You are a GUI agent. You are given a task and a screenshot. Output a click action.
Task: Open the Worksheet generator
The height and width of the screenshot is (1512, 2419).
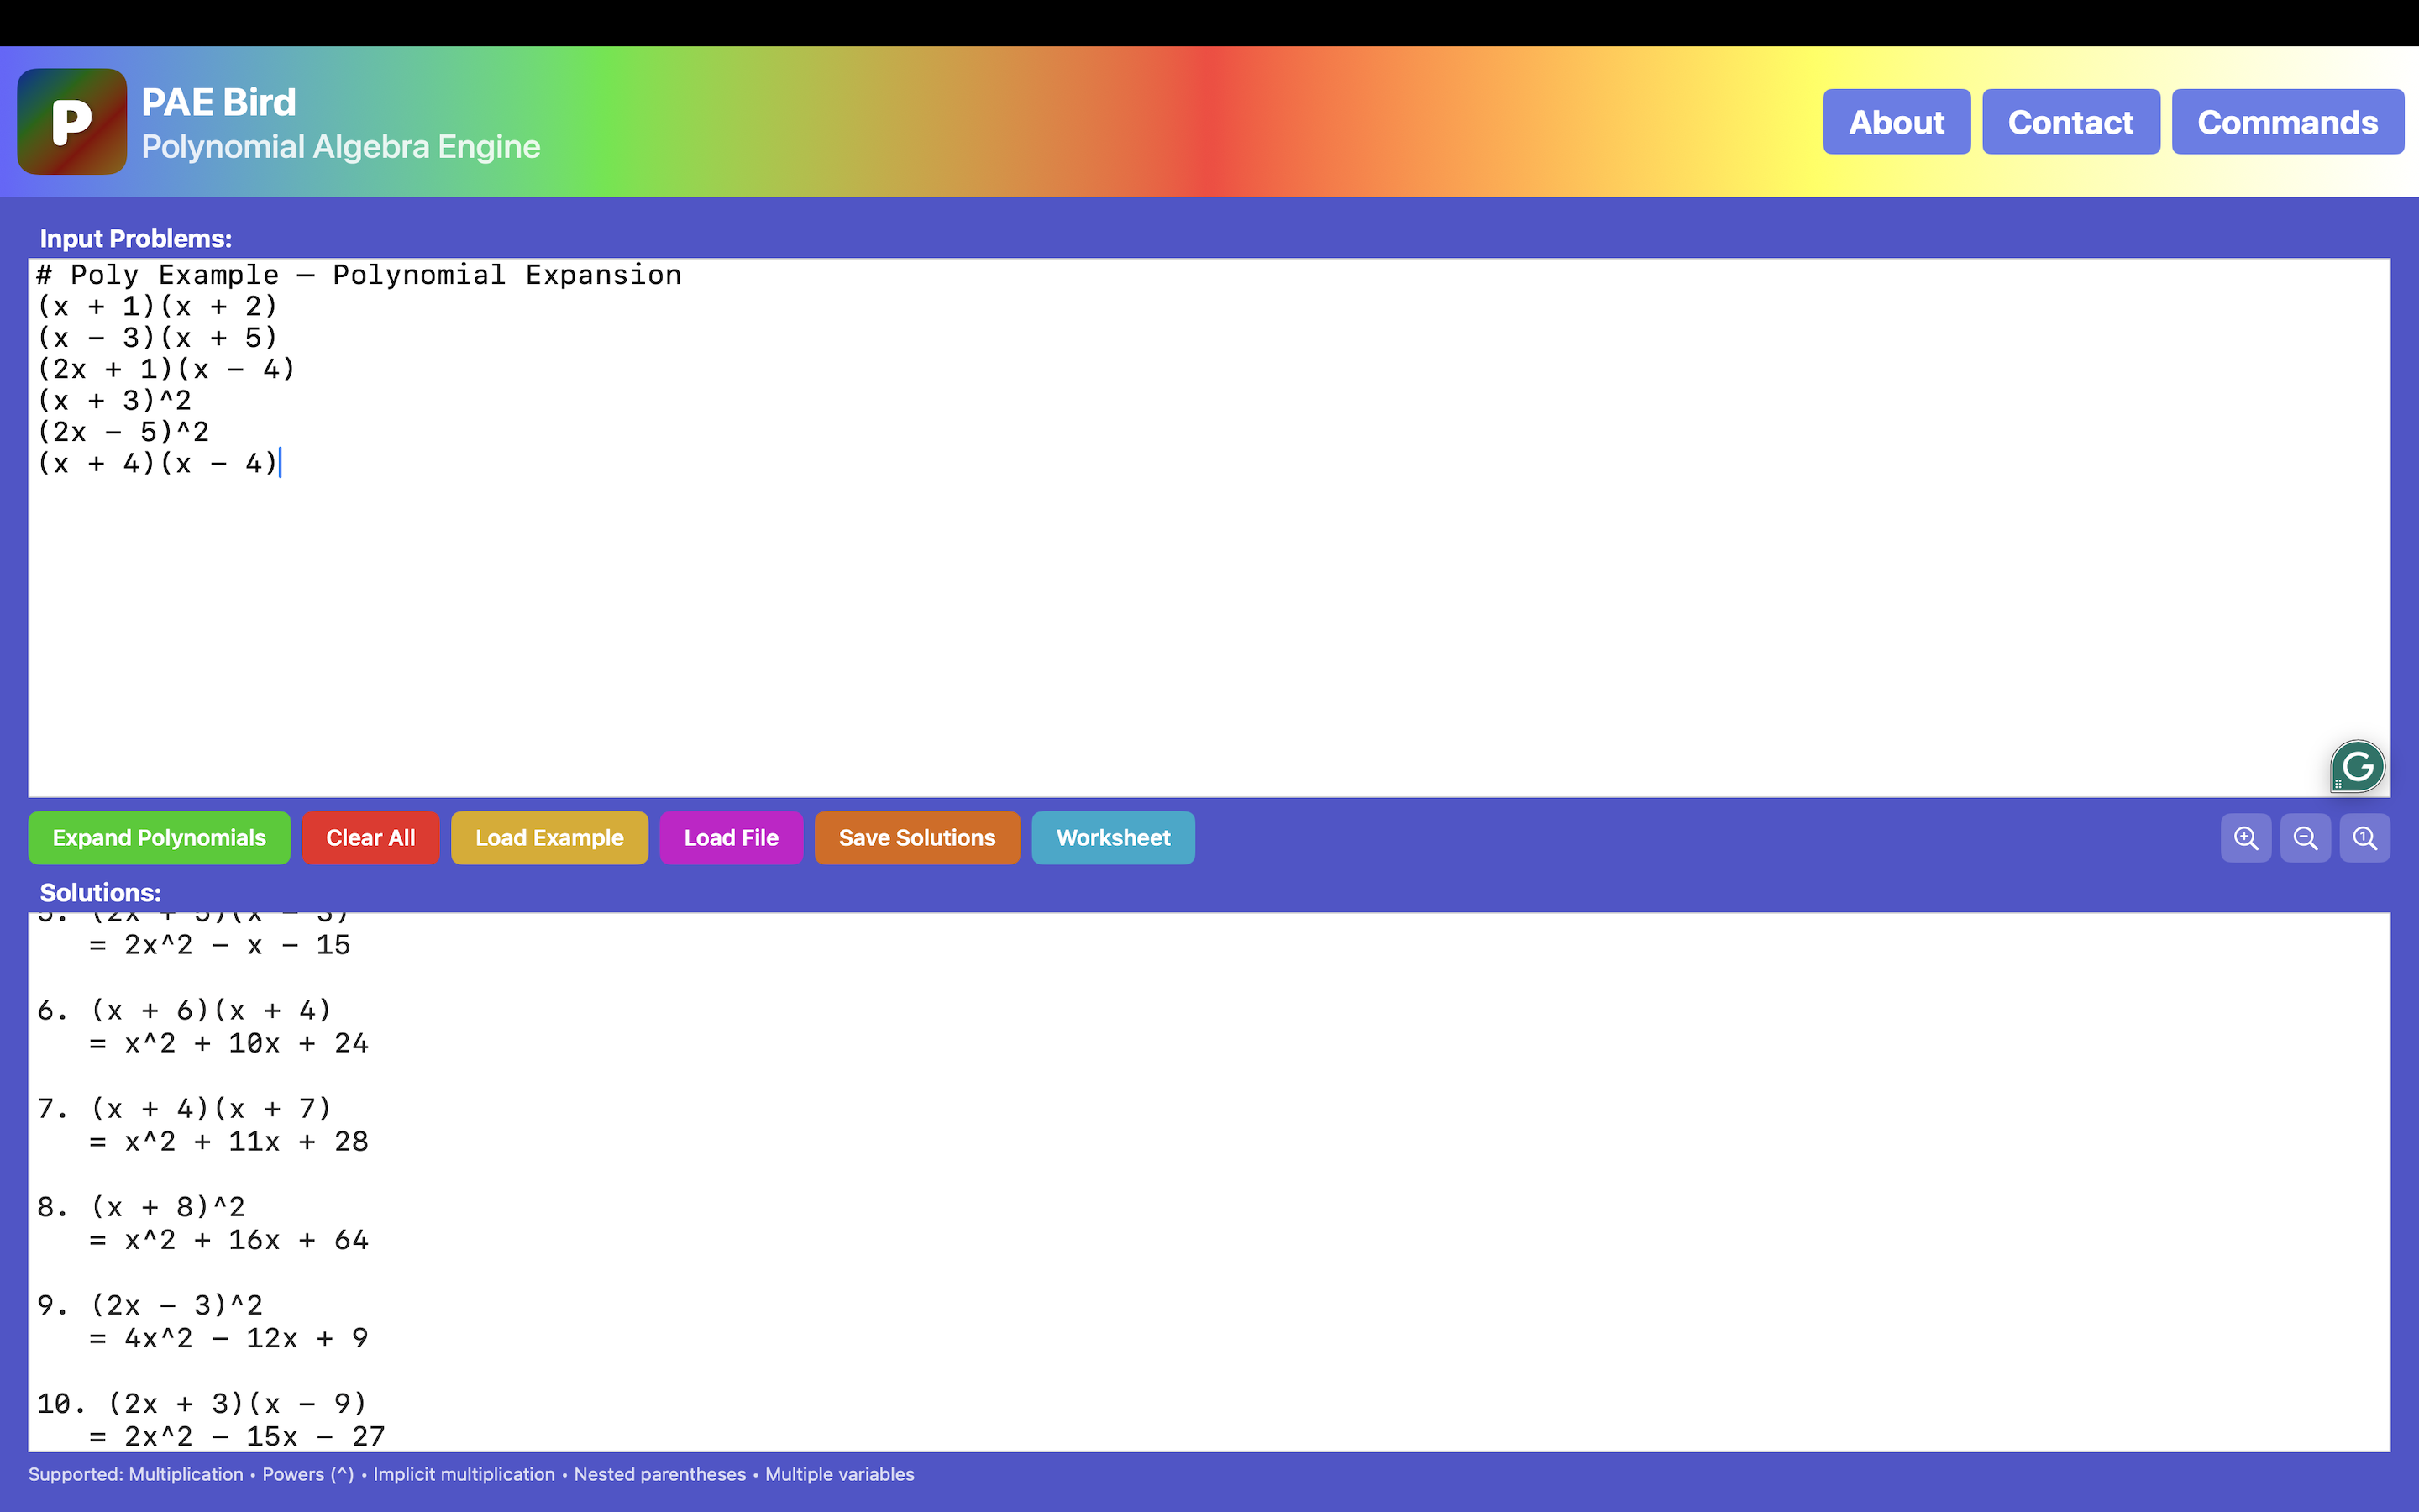click(x=1113, y=838)
